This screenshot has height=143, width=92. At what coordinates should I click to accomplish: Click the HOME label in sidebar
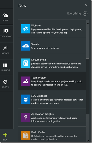5,20
